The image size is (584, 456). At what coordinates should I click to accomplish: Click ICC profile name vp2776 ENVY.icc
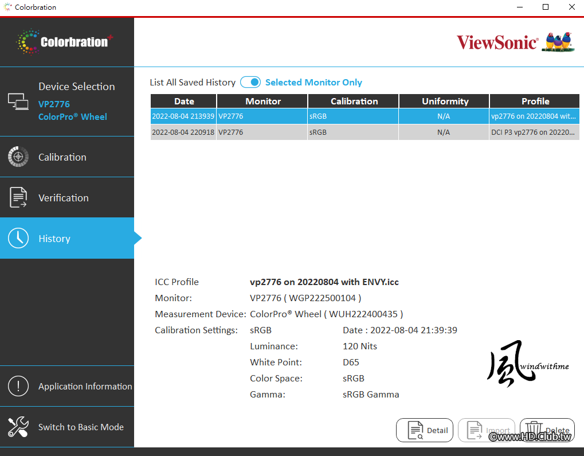[x=324, y=282]
